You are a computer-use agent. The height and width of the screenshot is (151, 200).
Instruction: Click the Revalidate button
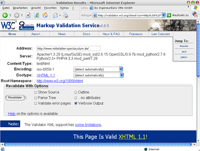coord(15,97)
